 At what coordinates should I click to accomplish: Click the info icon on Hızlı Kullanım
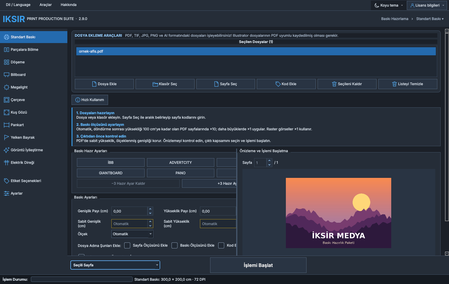coord(78,100)
